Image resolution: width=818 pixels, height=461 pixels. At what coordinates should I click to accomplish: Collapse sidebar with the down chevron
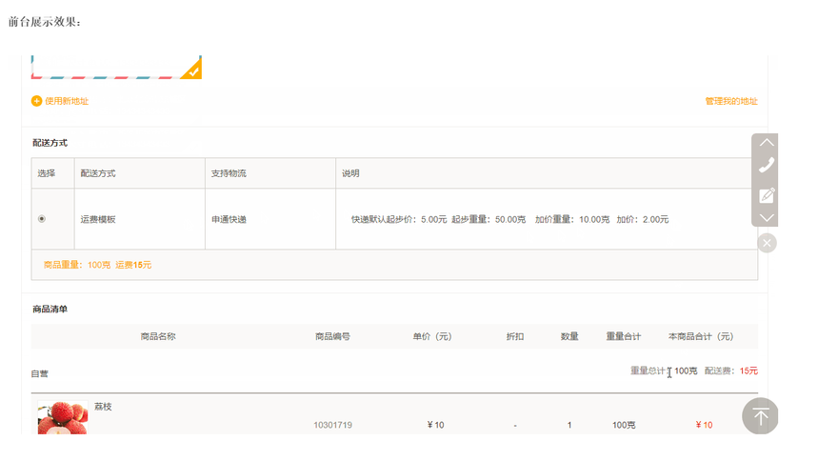tap(766, 218)
